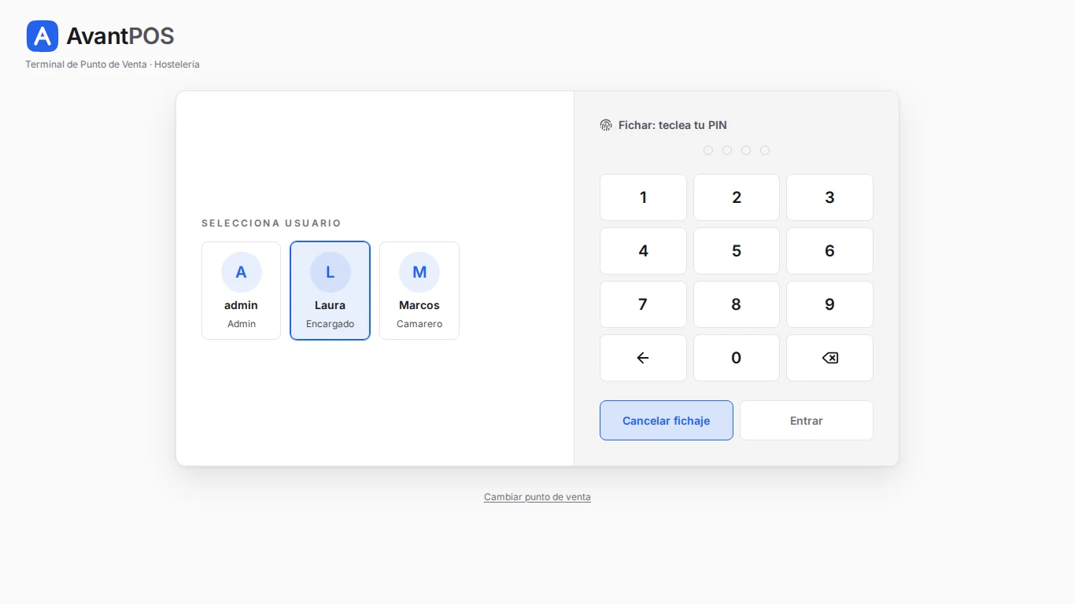Tap the backspace delete keypad key
1075x604 pixels.
[829, 358]
